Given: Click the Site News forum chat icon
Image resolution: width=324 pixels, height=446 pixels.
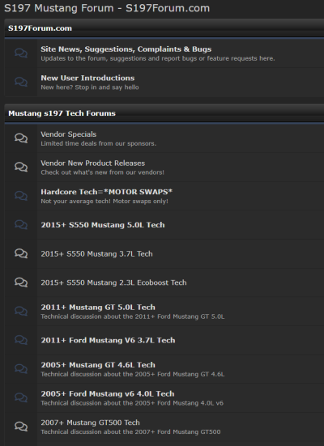Looking at the screenshot, I should 21,53.
